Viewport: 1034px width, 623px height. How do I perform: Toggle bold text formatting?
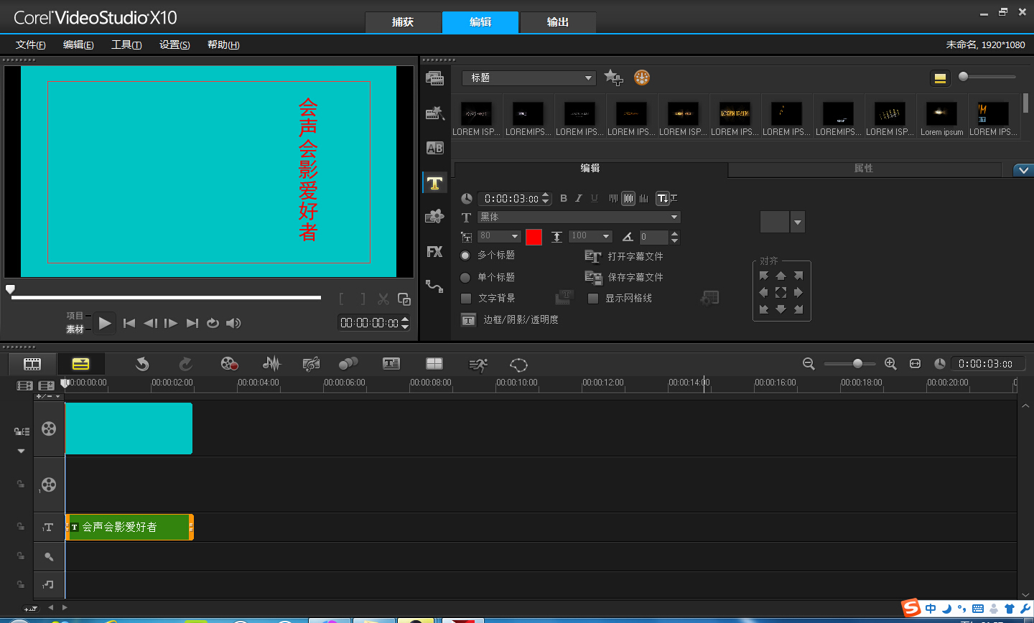[564, 198]
